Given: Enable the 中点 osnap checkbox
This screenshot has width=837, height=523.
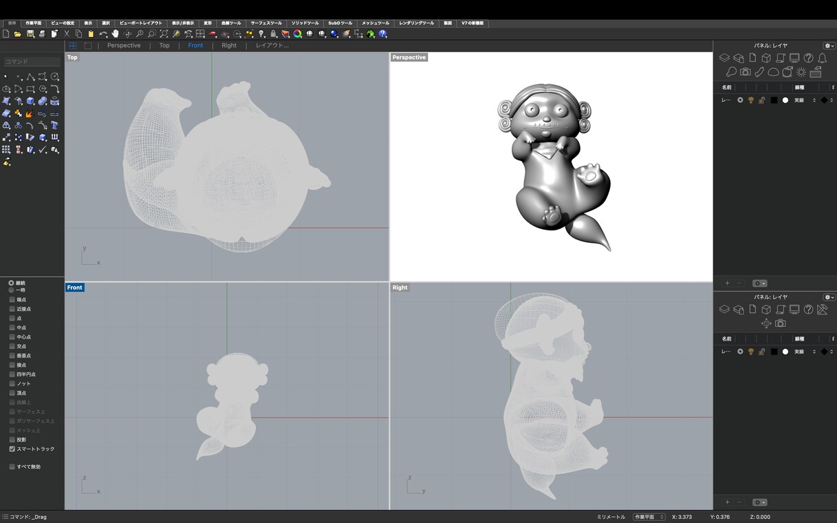Looking at the screenshot, I should click(x=12, y=328).
